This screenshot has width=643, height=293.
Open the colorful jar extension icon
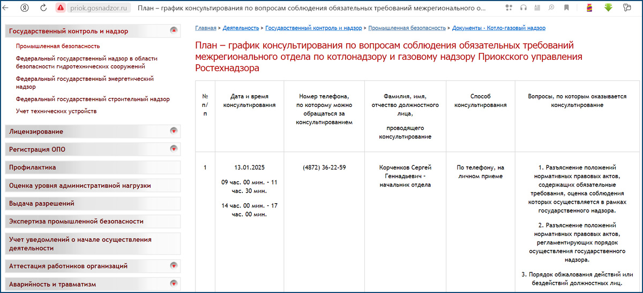pyautogui.click(x=589, y=8)
